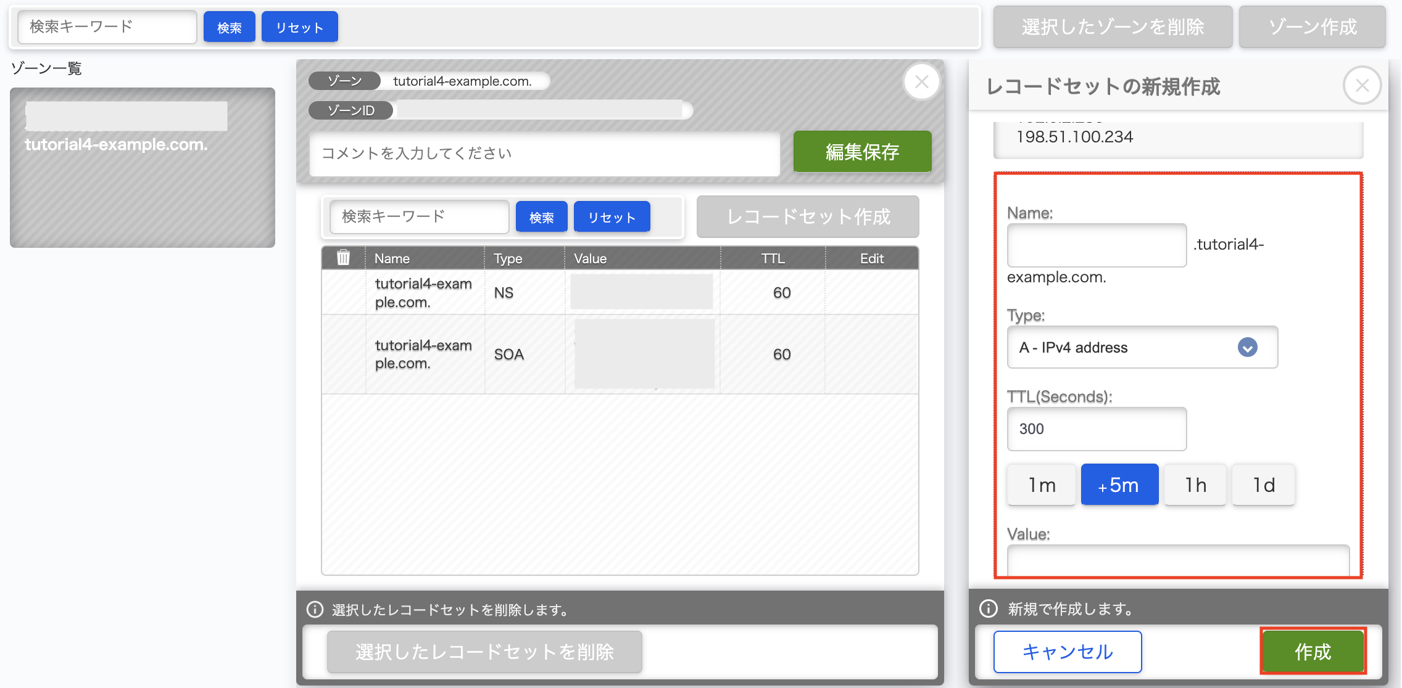Click the trash icon in table header

pyautogui.click(x=343, y=258)
